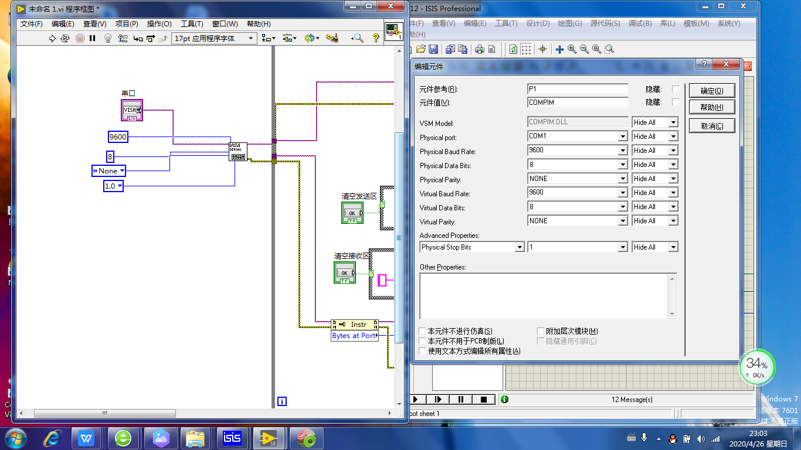Click the Step Over icon in LabVIEW
Image resolution: width=801 pixels, height=450 pixels.
coord(151,38)
